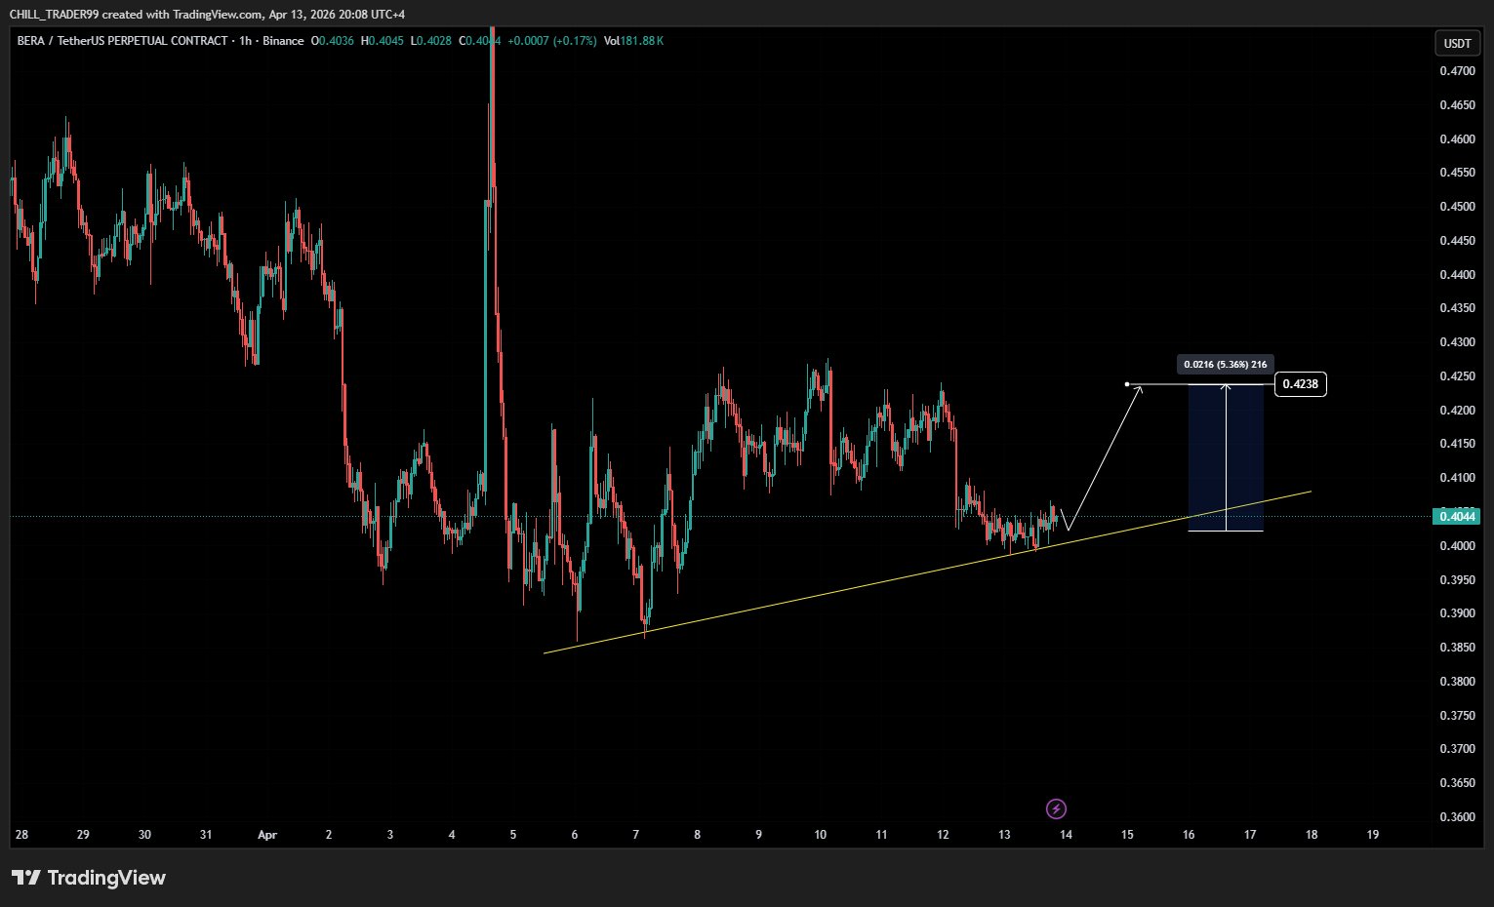The image size is (1494, 907).
Task: Click the 0.3700 price axis label
Action: coord(1457,749)
